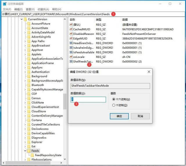Viewport: 186px width, 166px height.
Task: Open the Feeds folder icon in tree
Action: (x=28, y=151)
